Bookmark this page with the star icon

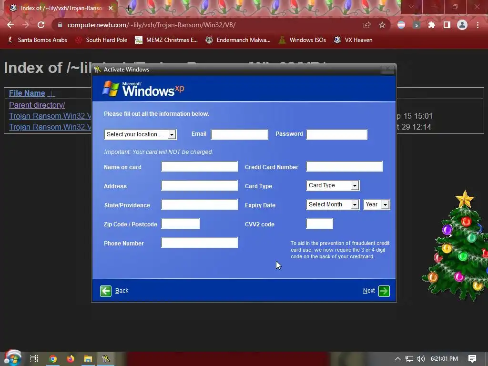pyautogui.click(x=382, y=25)
